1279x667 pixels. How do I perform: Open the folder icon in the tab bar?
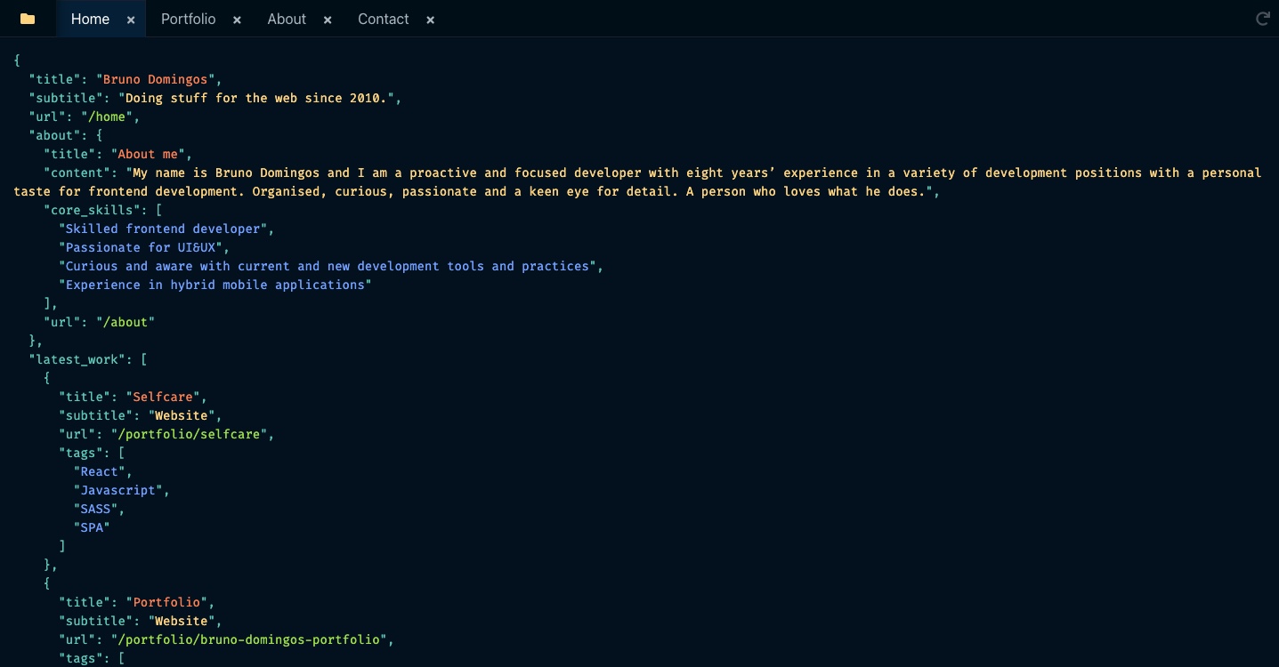tap(28, 19)
